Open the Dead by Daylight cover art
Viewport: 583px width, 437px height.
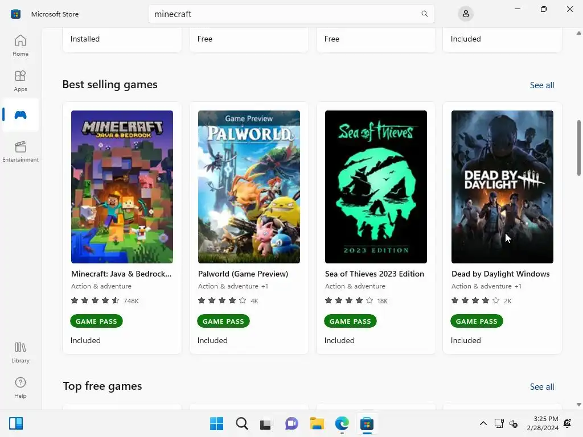[x=502, y=187]
